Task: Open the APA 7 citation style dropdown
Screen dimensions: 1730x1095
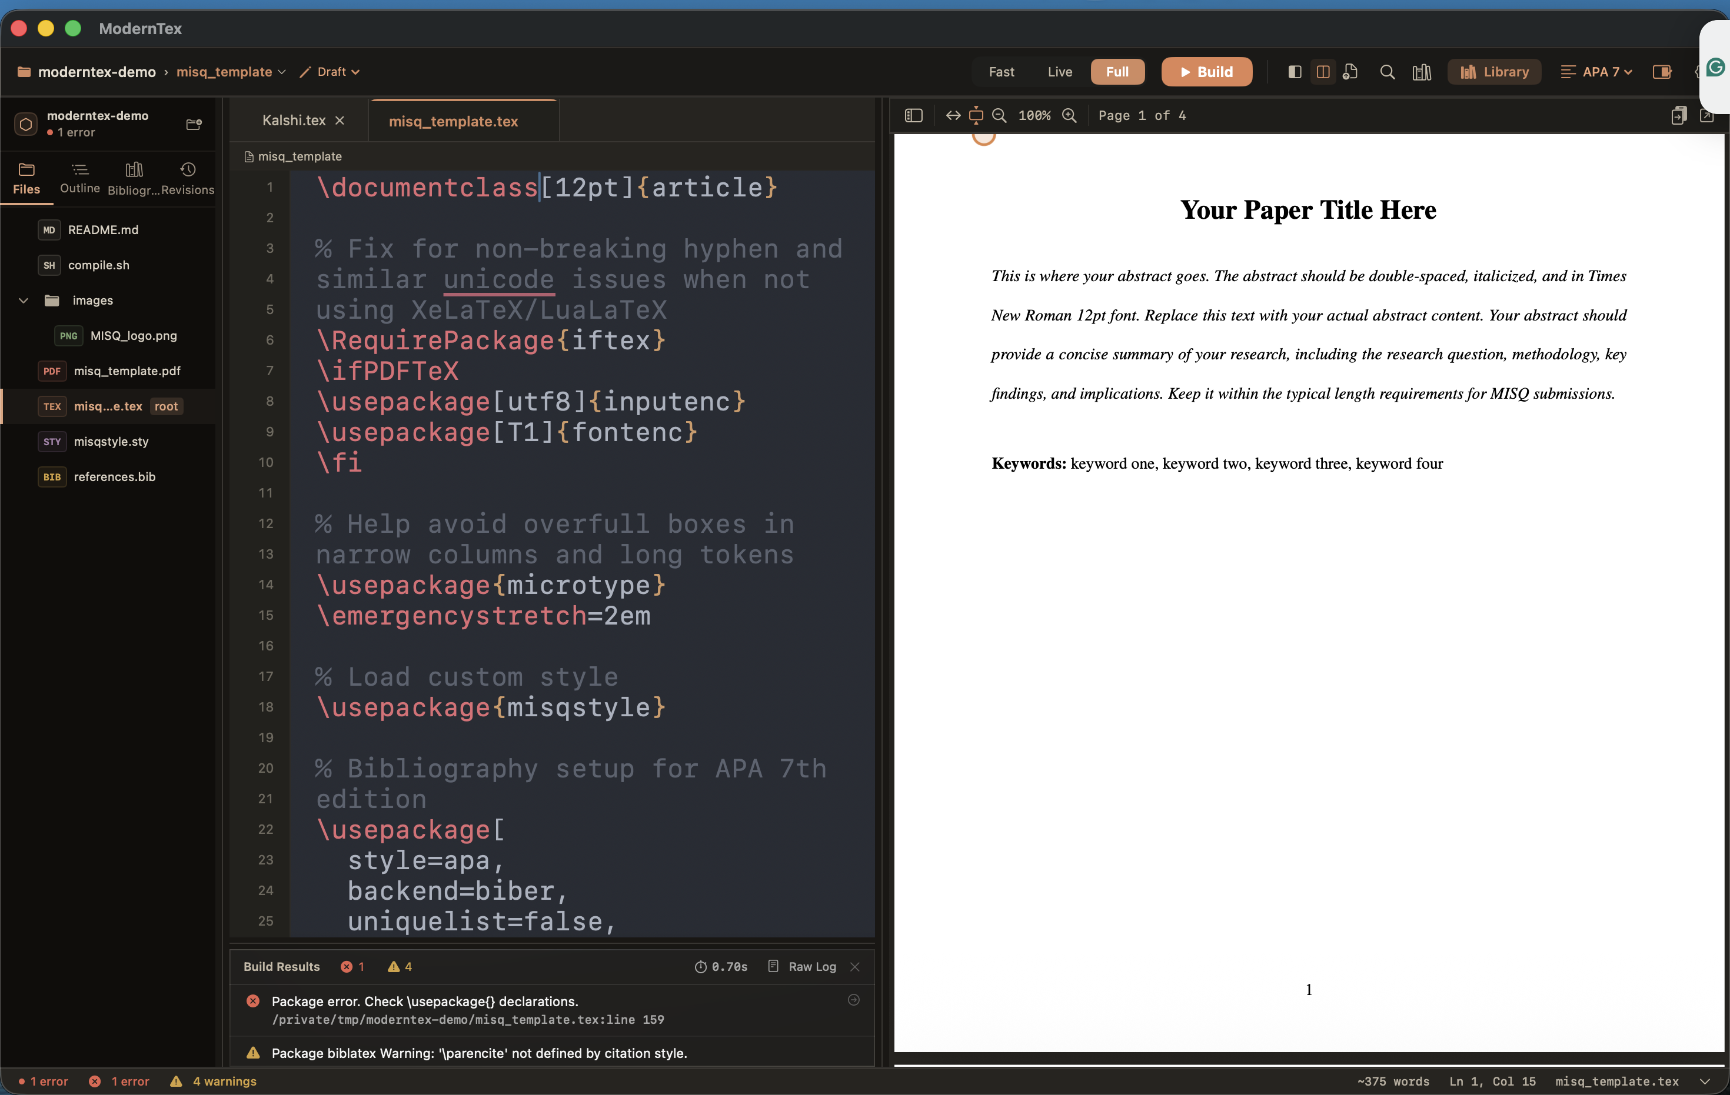Action: click(1597, 72)
